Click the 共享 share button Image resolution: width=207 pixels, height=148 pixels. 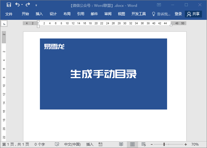coord(193,14)
